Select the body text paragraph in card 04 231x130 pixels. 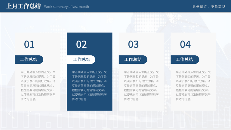[x=193, y=85]
